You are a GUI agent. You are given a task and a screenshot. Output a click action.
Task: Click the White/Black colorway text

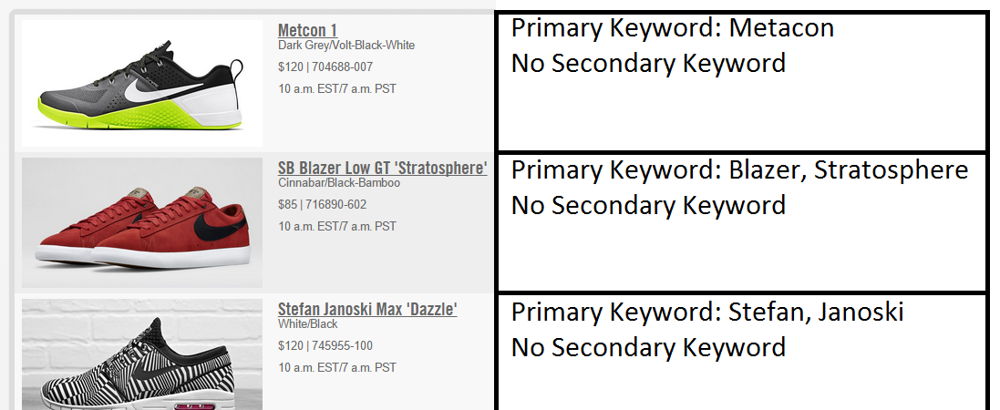point(308,324)
